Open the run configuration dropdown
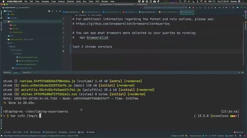This screenshot has width=247, height=138. pyautogui.click(x=165, y=8)
